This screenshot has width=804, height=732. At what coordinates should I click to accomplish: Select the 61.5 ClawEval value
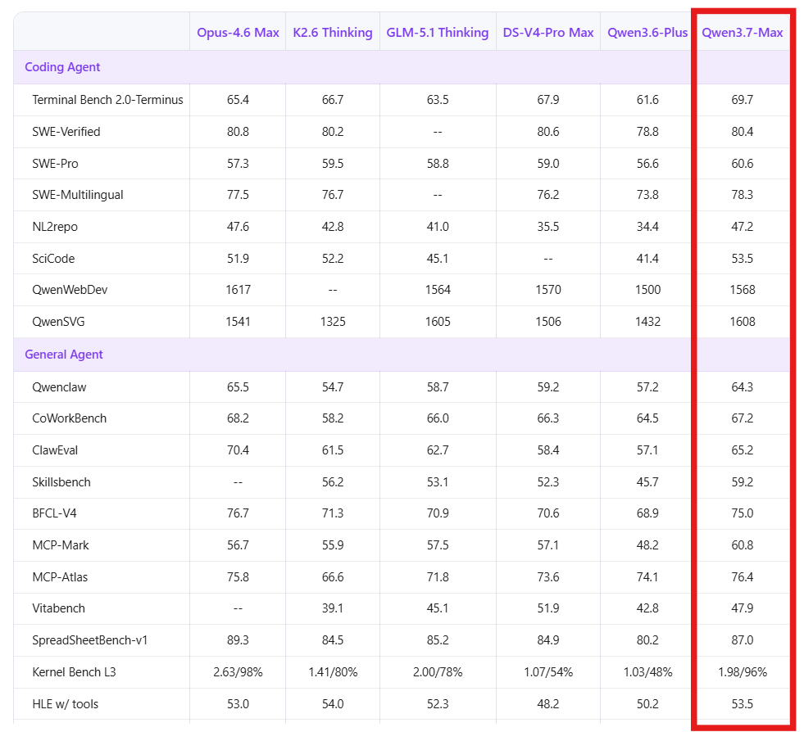333,450
